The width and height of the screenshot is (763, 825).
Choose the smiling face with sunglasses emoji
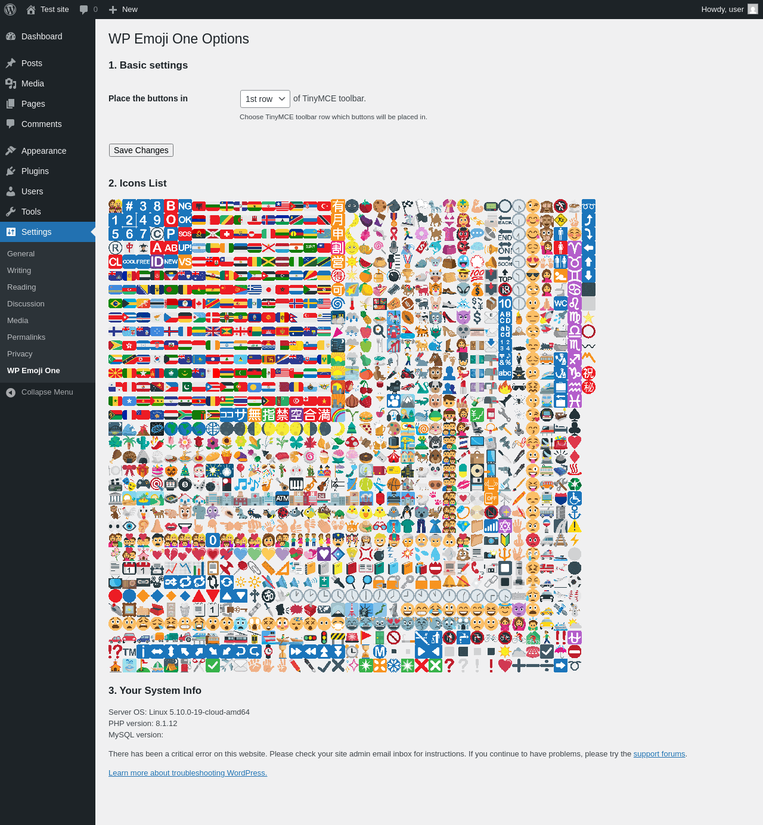pos(533,275)
